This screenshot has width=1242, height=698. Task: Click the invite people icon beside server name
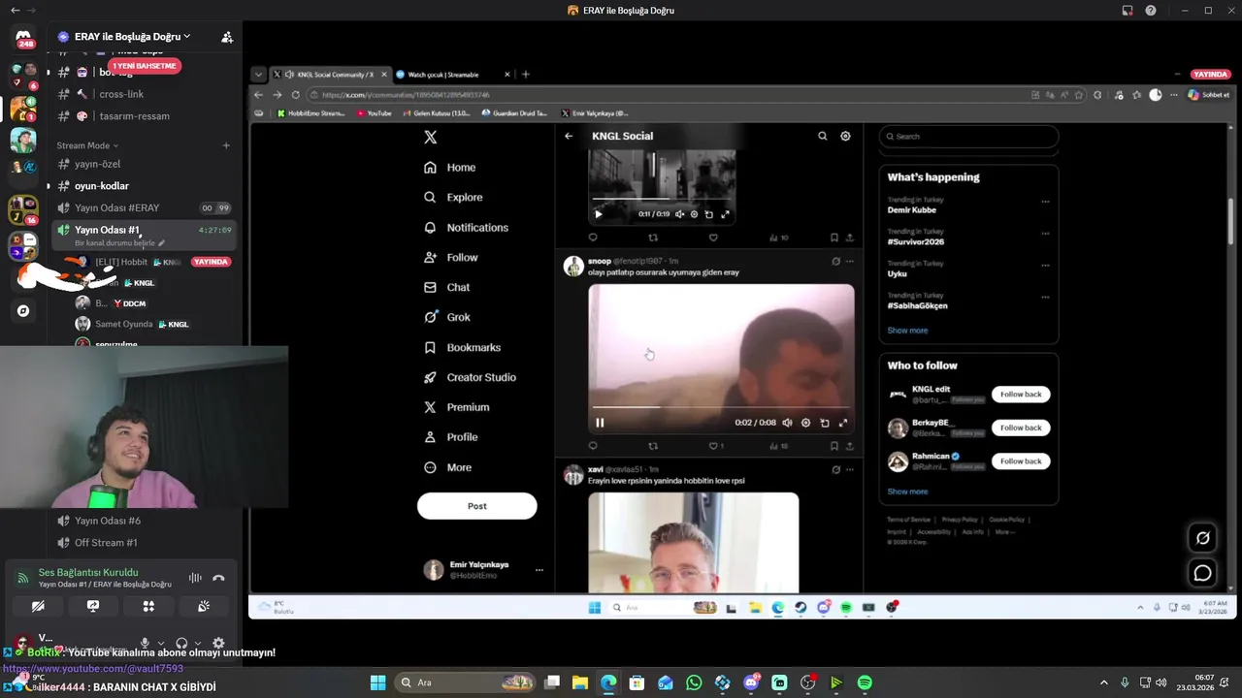click(226, 37)
